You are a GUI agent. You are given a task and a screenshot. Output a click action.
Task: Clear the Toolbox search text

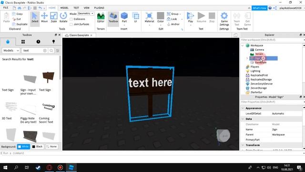(45, 51)
